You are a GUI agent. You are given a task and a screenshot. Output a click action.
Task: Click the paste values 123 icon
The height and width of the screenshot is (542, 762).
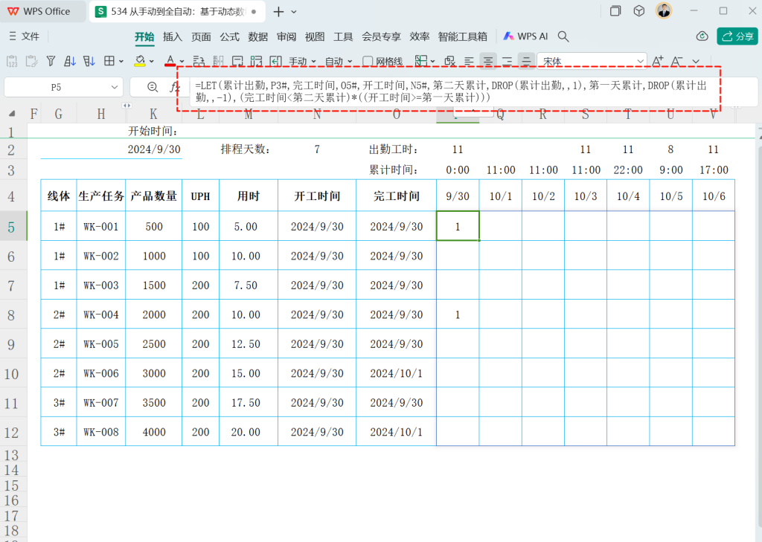click(x=12, y=61)
